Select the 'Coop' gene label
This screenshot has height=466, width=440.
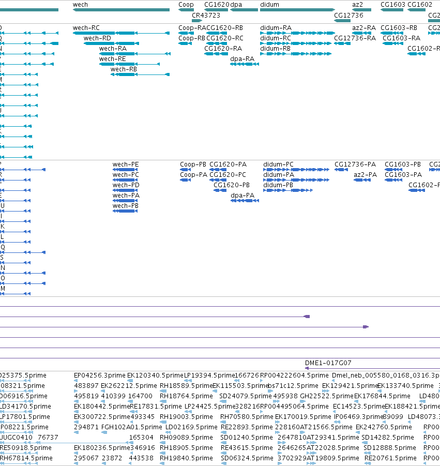click(186, 5)
